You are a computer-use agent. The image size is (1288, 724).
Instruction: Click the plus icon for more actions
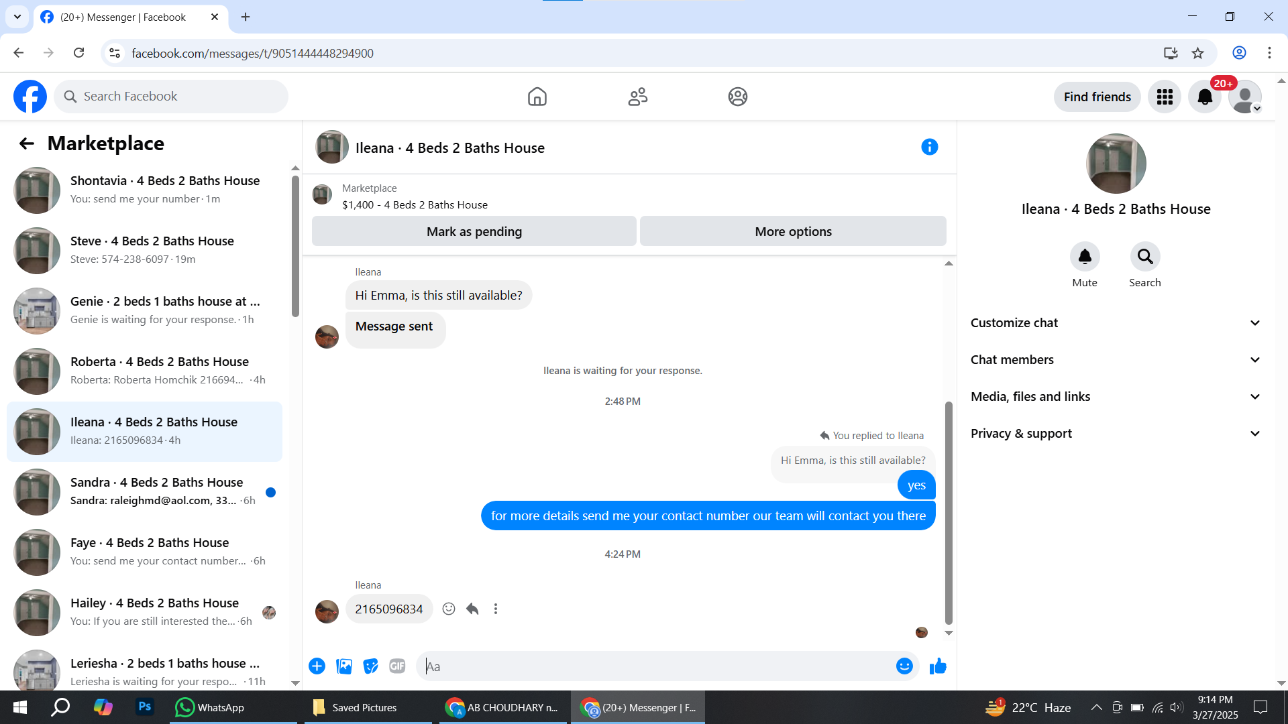click(317, 666)
